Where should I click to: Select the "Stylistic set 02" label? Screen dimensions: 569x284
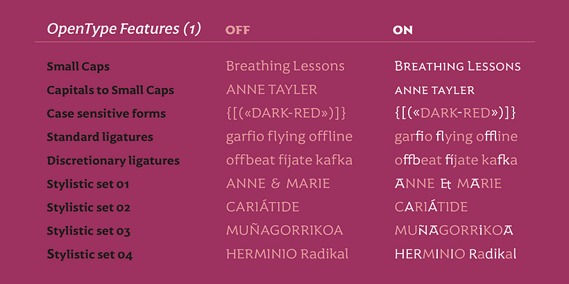point(89,207)
